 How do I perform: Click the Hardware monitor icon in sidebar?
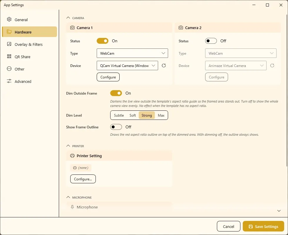(x=9, y=32)
